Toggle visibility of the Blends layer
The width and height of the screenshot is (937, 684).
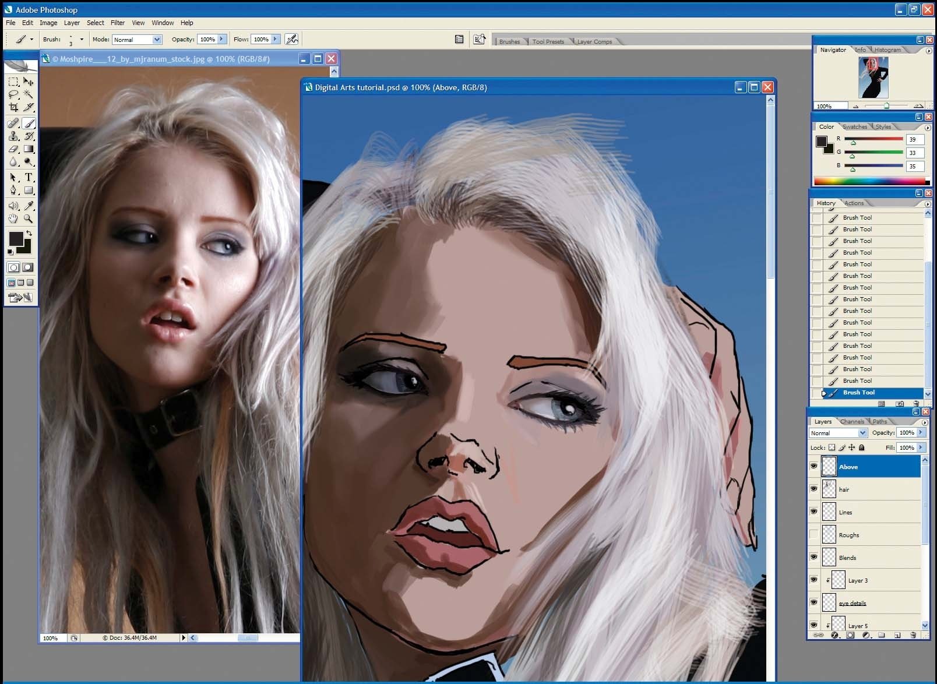[814, 557]
